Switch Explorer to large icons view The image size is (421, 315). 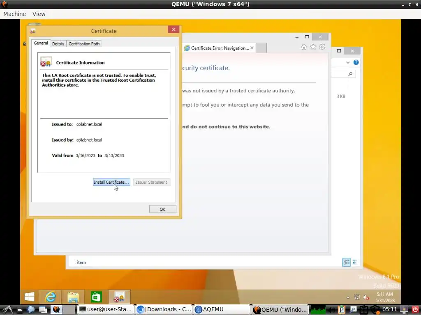pos(355,262)
